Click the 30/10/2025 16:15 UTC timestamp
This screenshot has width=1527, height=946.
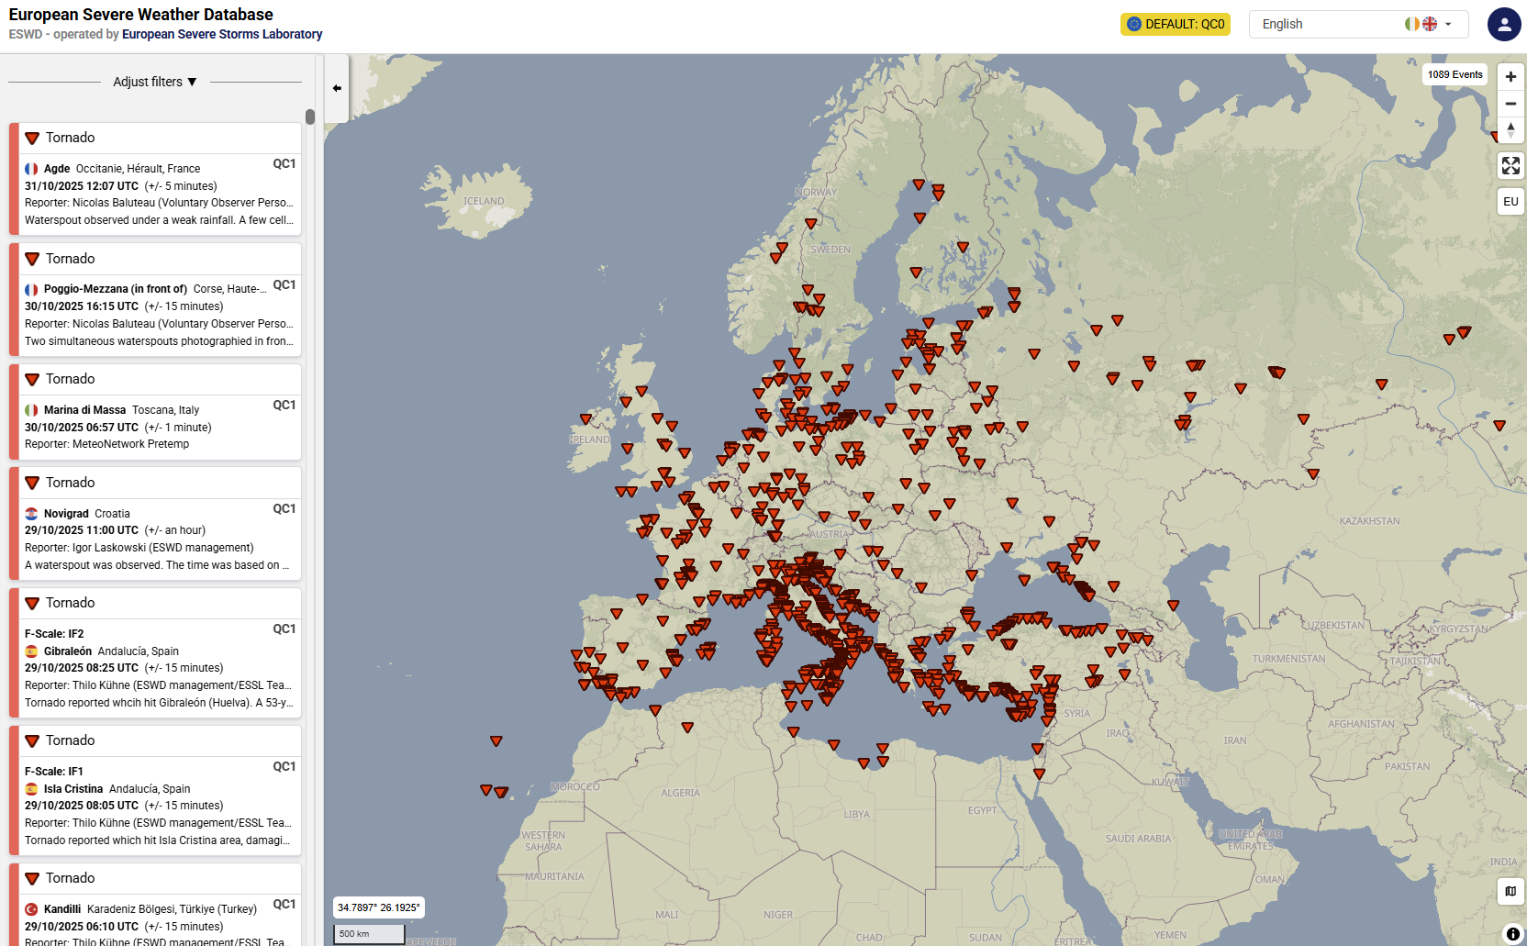point(82,306)
